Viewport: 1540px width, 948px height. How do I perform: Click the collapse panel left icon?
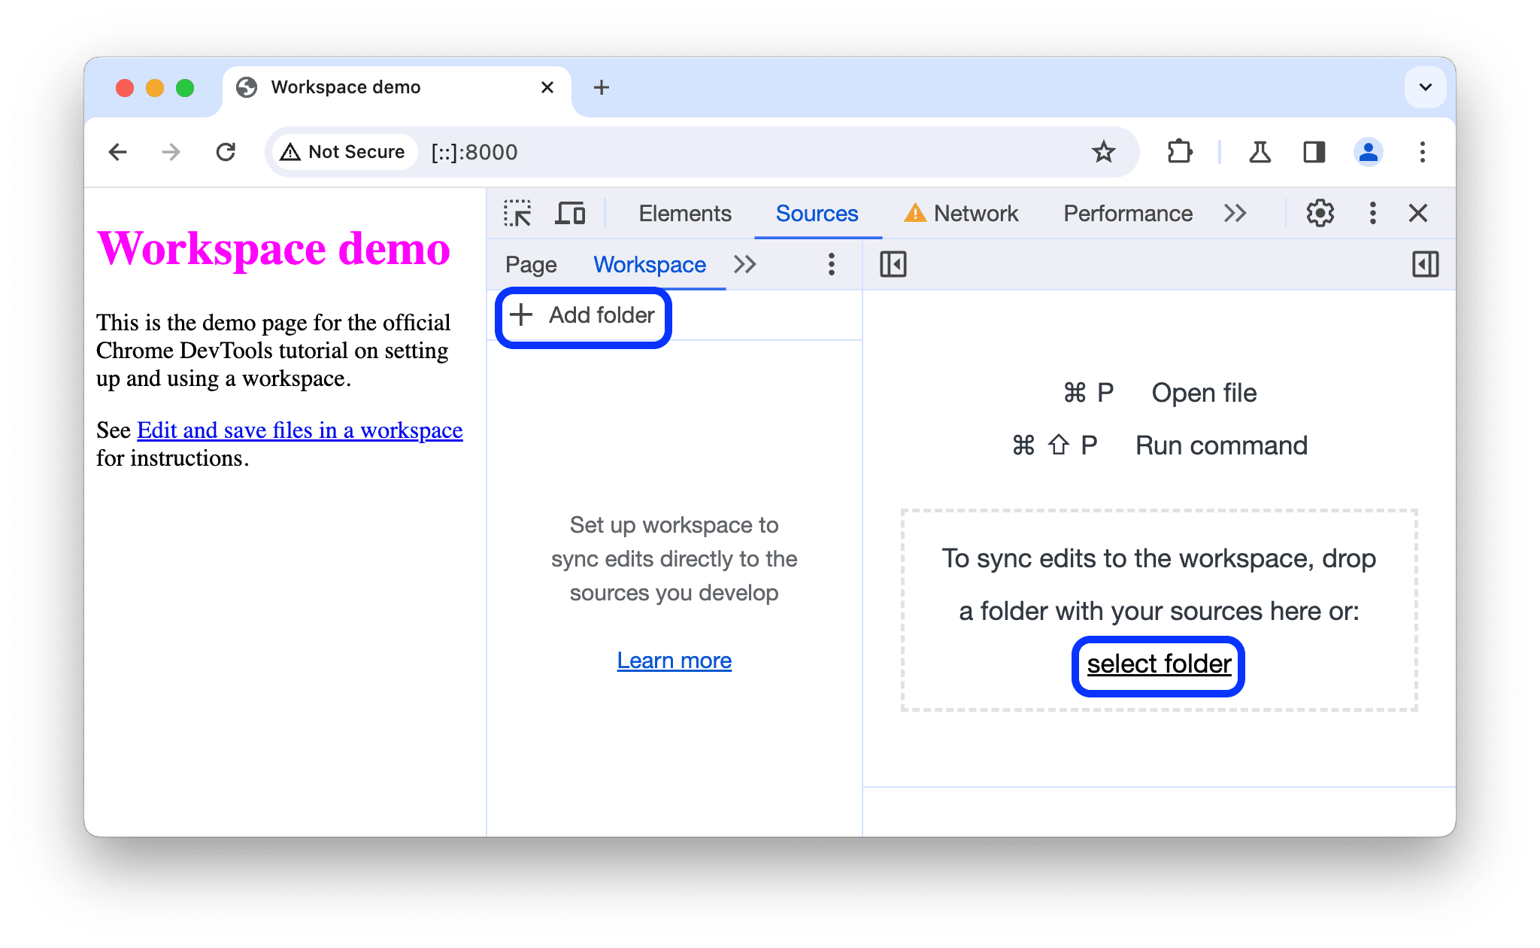[x=893, y=264]
